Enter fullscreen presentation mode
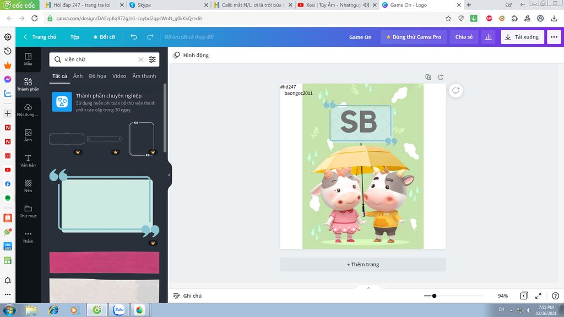Screen dimensions: 564x317 tap(538, 296)
